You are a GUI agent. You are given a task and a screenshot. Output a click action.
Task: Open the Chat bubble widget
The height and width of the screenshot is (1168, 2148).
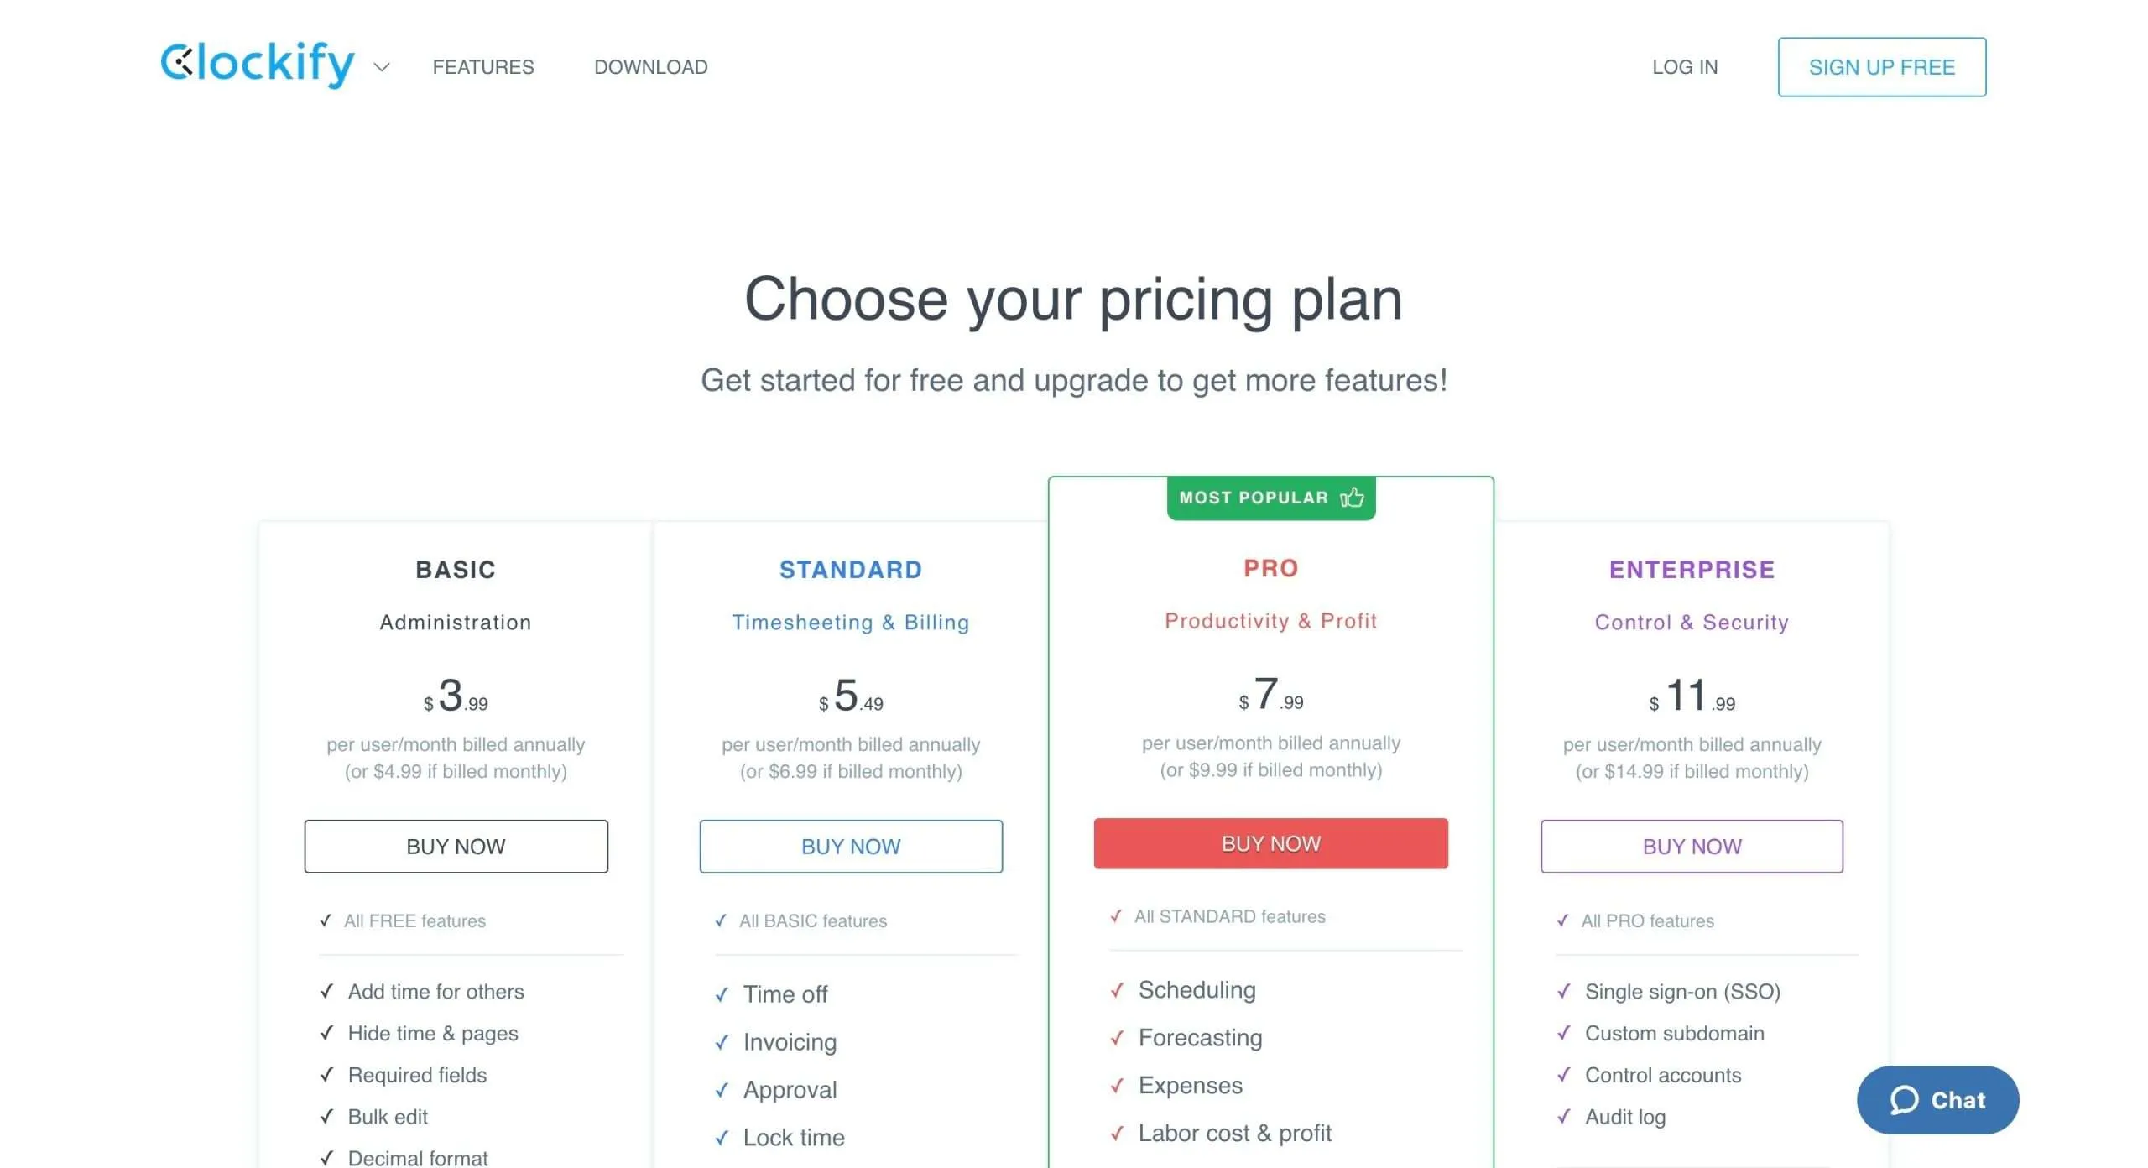pos(1937,1099)
